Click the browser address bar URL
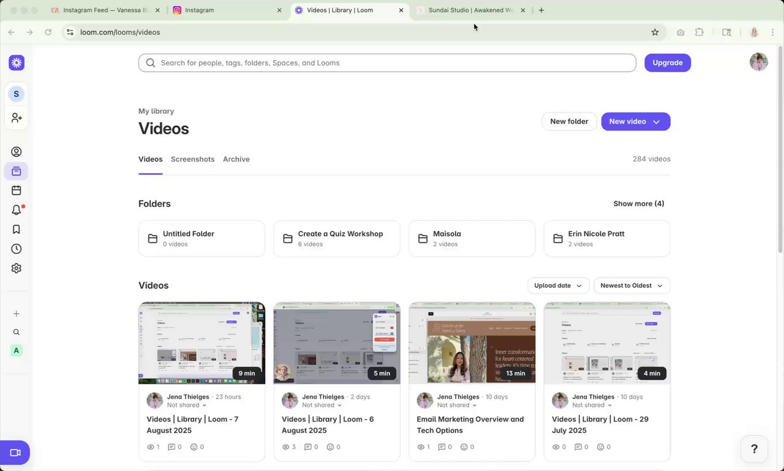 (x=120, y=32)
